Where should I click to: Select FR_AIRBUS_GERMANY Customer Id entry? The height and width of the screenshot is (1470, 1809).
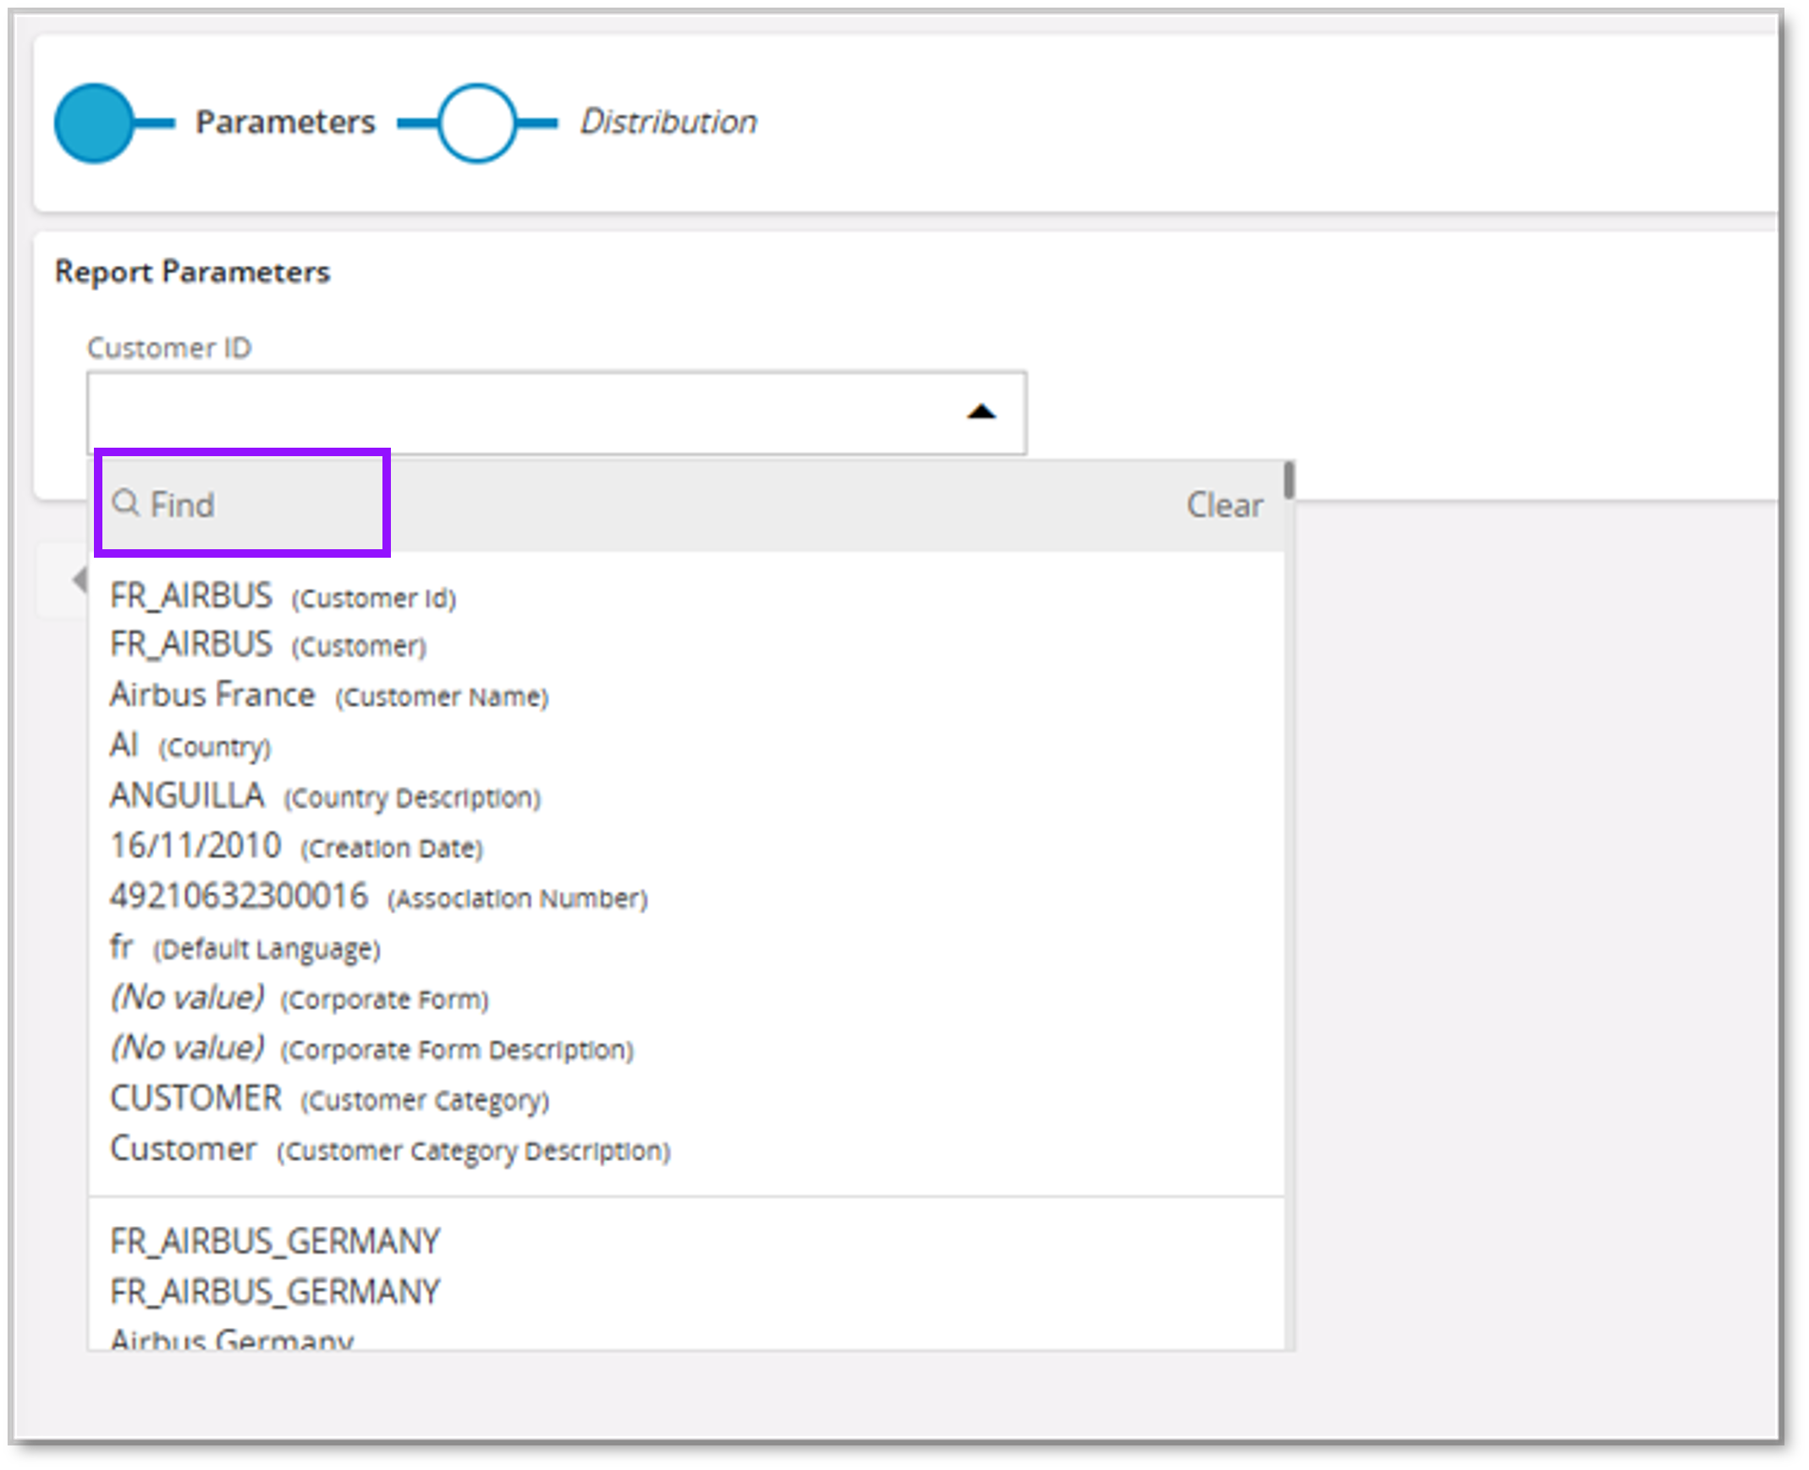point(273,1240)
